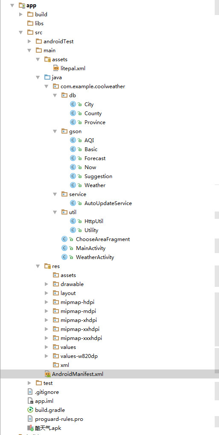Image resolution: width=219 pixels, height=435 pixels.
Task: Open the HttpUtil class
Action: [94, 221]
